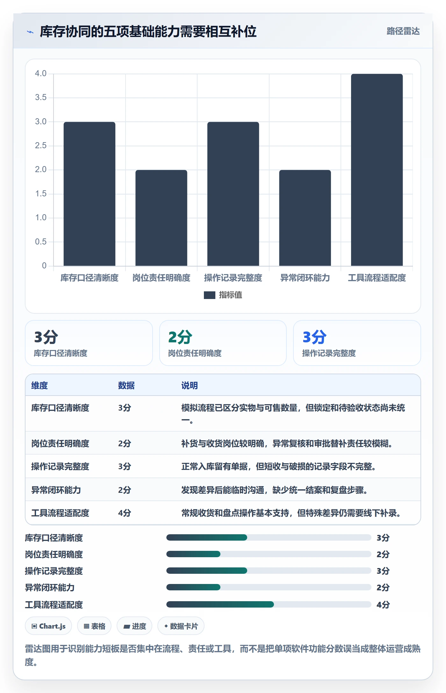Click the 维度 column header
Image resolution: width=446 pixels, height=693 pixels.
(40, 385)
